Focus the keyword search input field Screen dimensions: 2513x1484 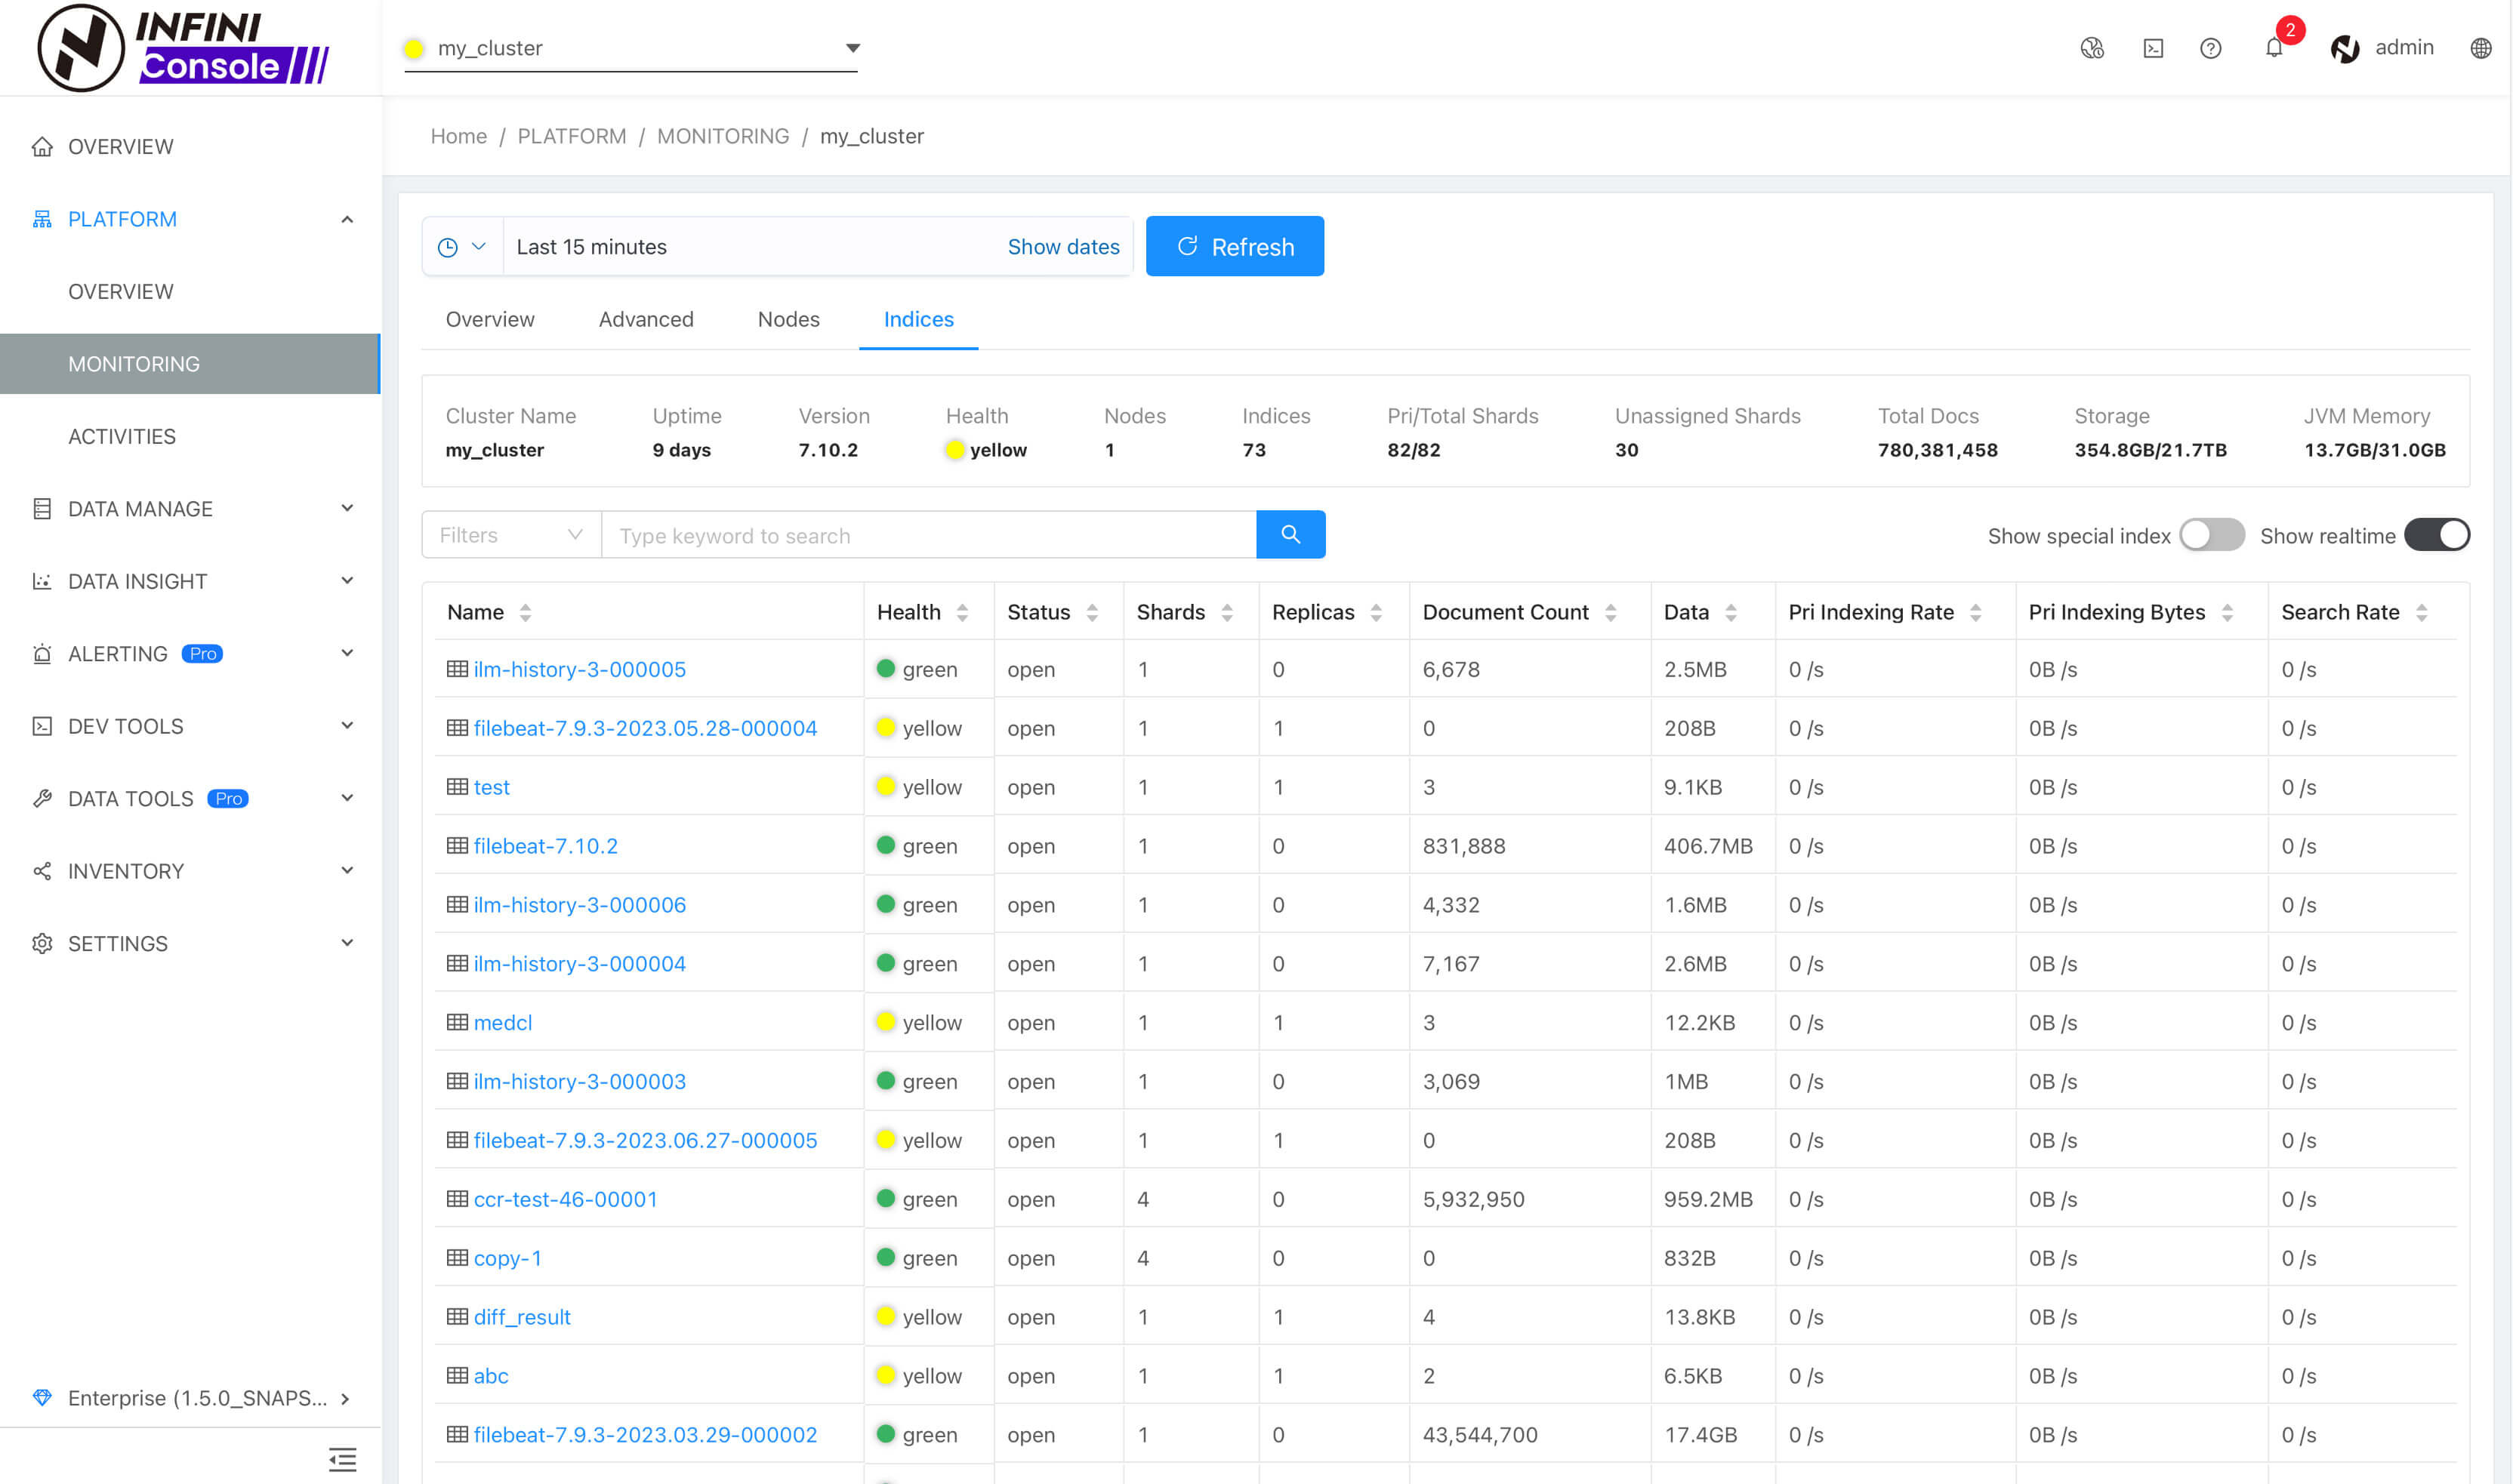coord(928,535)
